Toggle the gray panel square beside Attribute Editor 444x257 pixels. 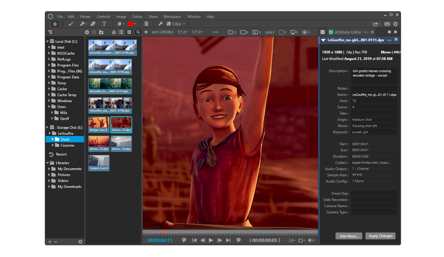click(x=323, y=32)
